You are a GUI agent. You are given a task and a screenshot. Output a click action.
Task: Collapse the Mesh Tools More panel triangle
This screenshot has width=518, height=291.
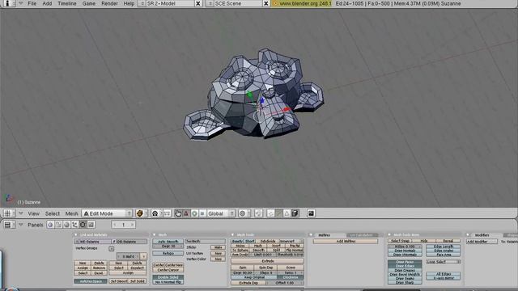click(x=389, y=235)
